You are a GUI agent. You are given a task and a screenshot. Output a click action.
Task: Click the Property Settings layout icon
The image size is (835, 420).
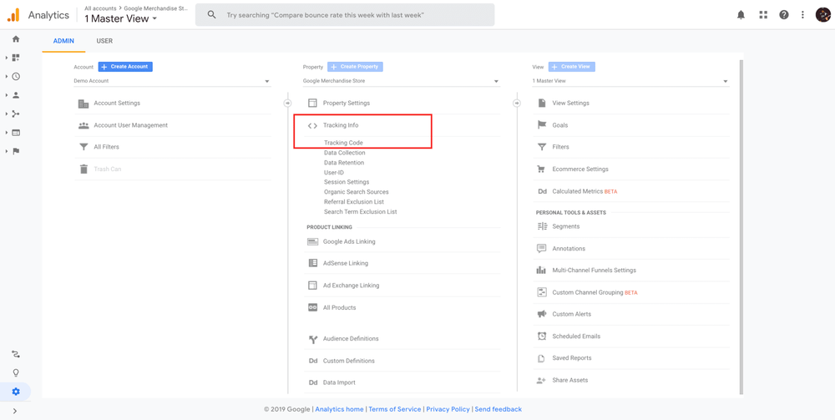point(312,104)
